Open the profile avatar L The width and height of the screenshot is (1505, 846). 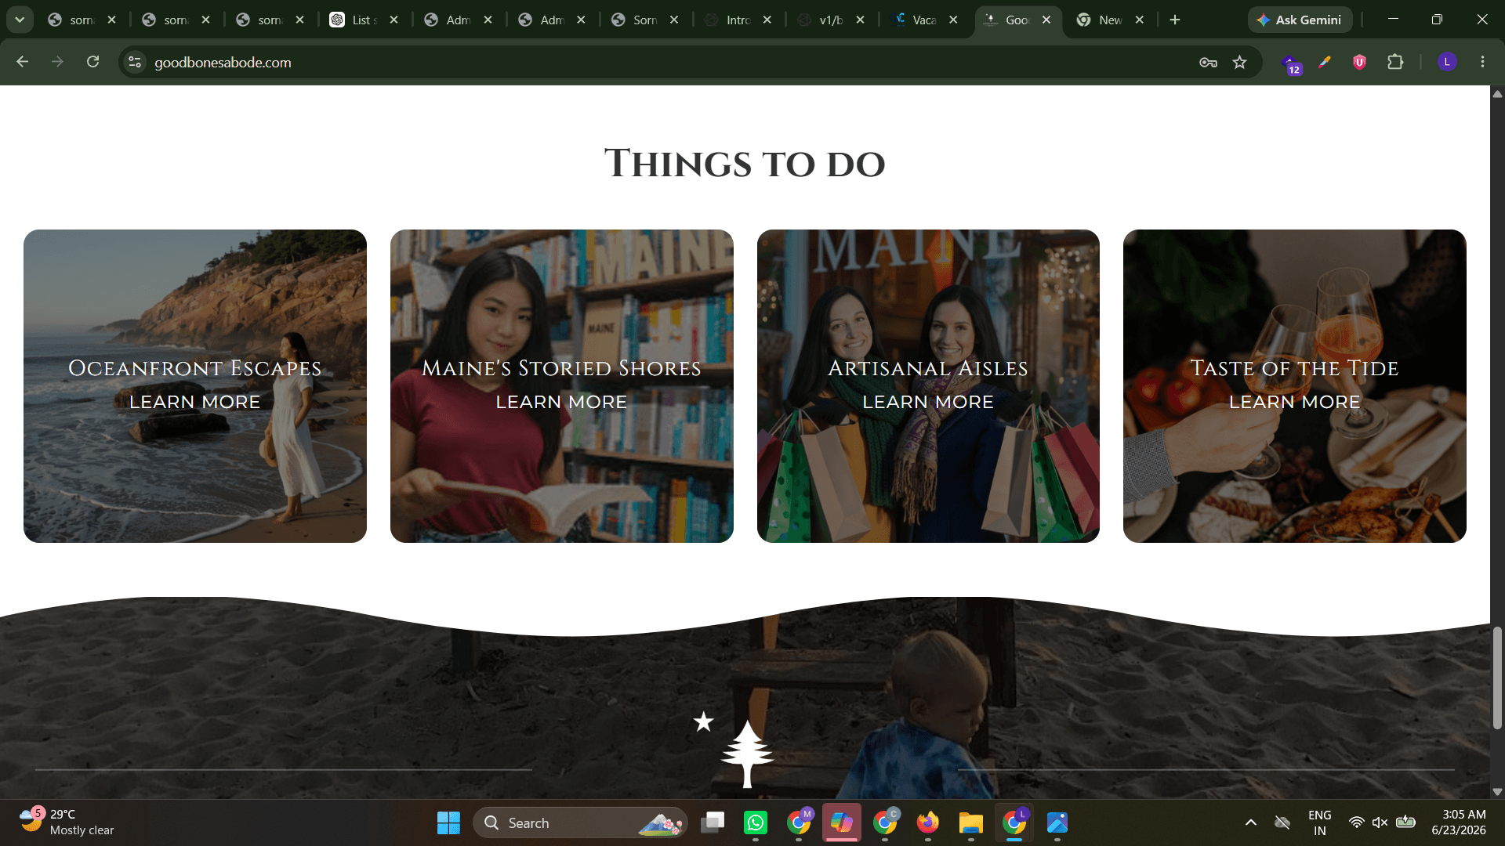[x=1447, y=62]
